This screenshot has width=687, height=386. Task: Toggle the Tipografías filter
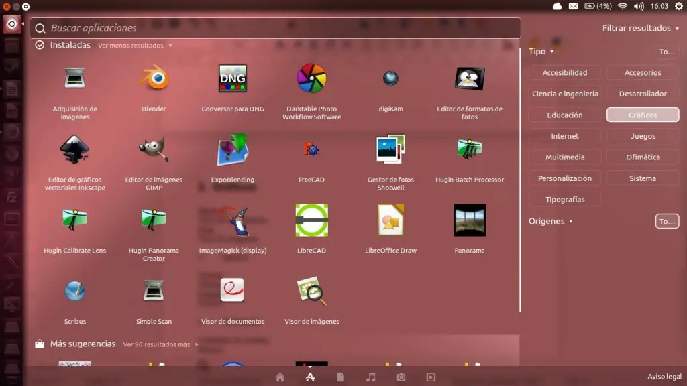coord(565,199)
